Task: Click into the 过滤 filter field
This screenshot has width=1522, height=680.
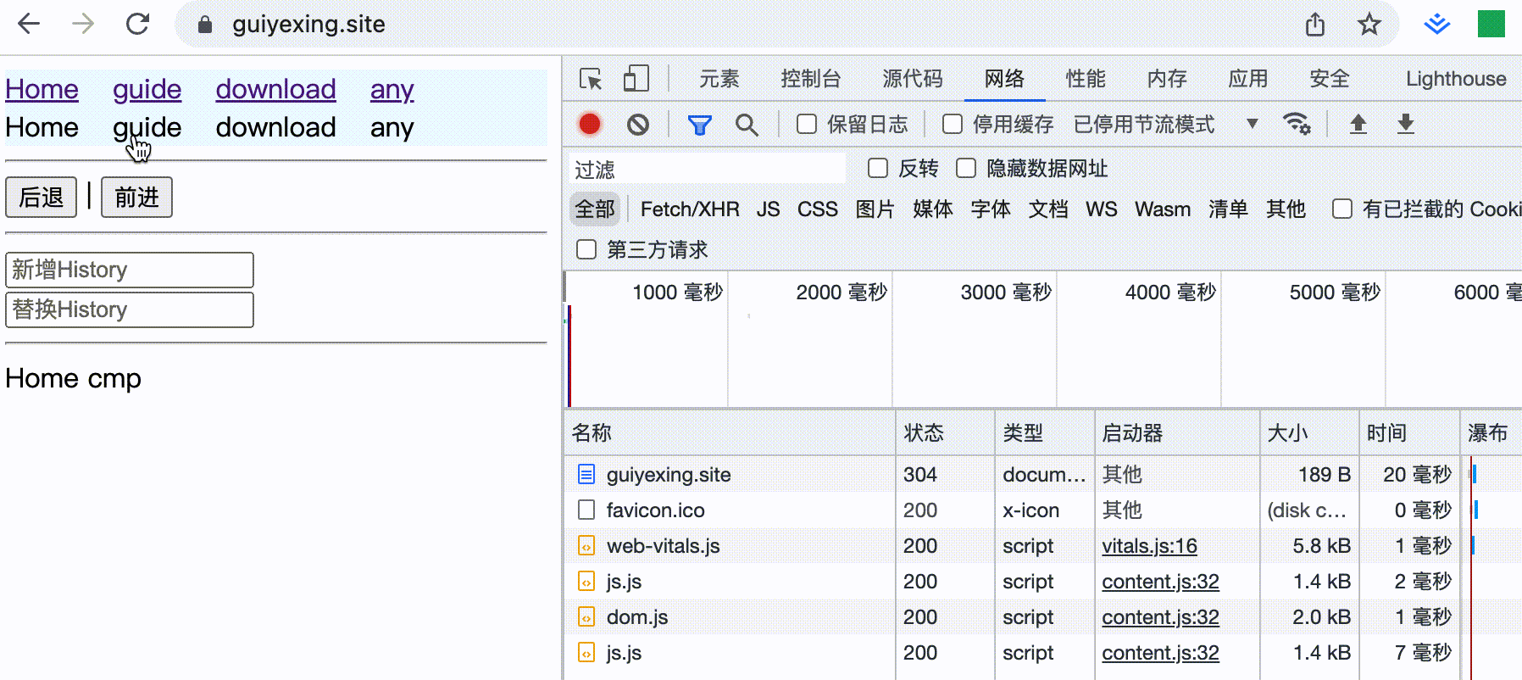Action: click(708, 169)
